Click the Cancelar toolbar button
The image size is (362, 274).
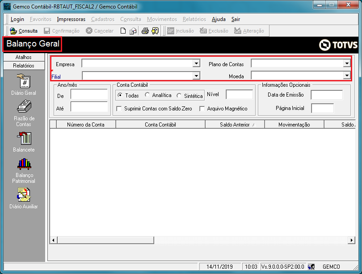[x=100, y=31]
